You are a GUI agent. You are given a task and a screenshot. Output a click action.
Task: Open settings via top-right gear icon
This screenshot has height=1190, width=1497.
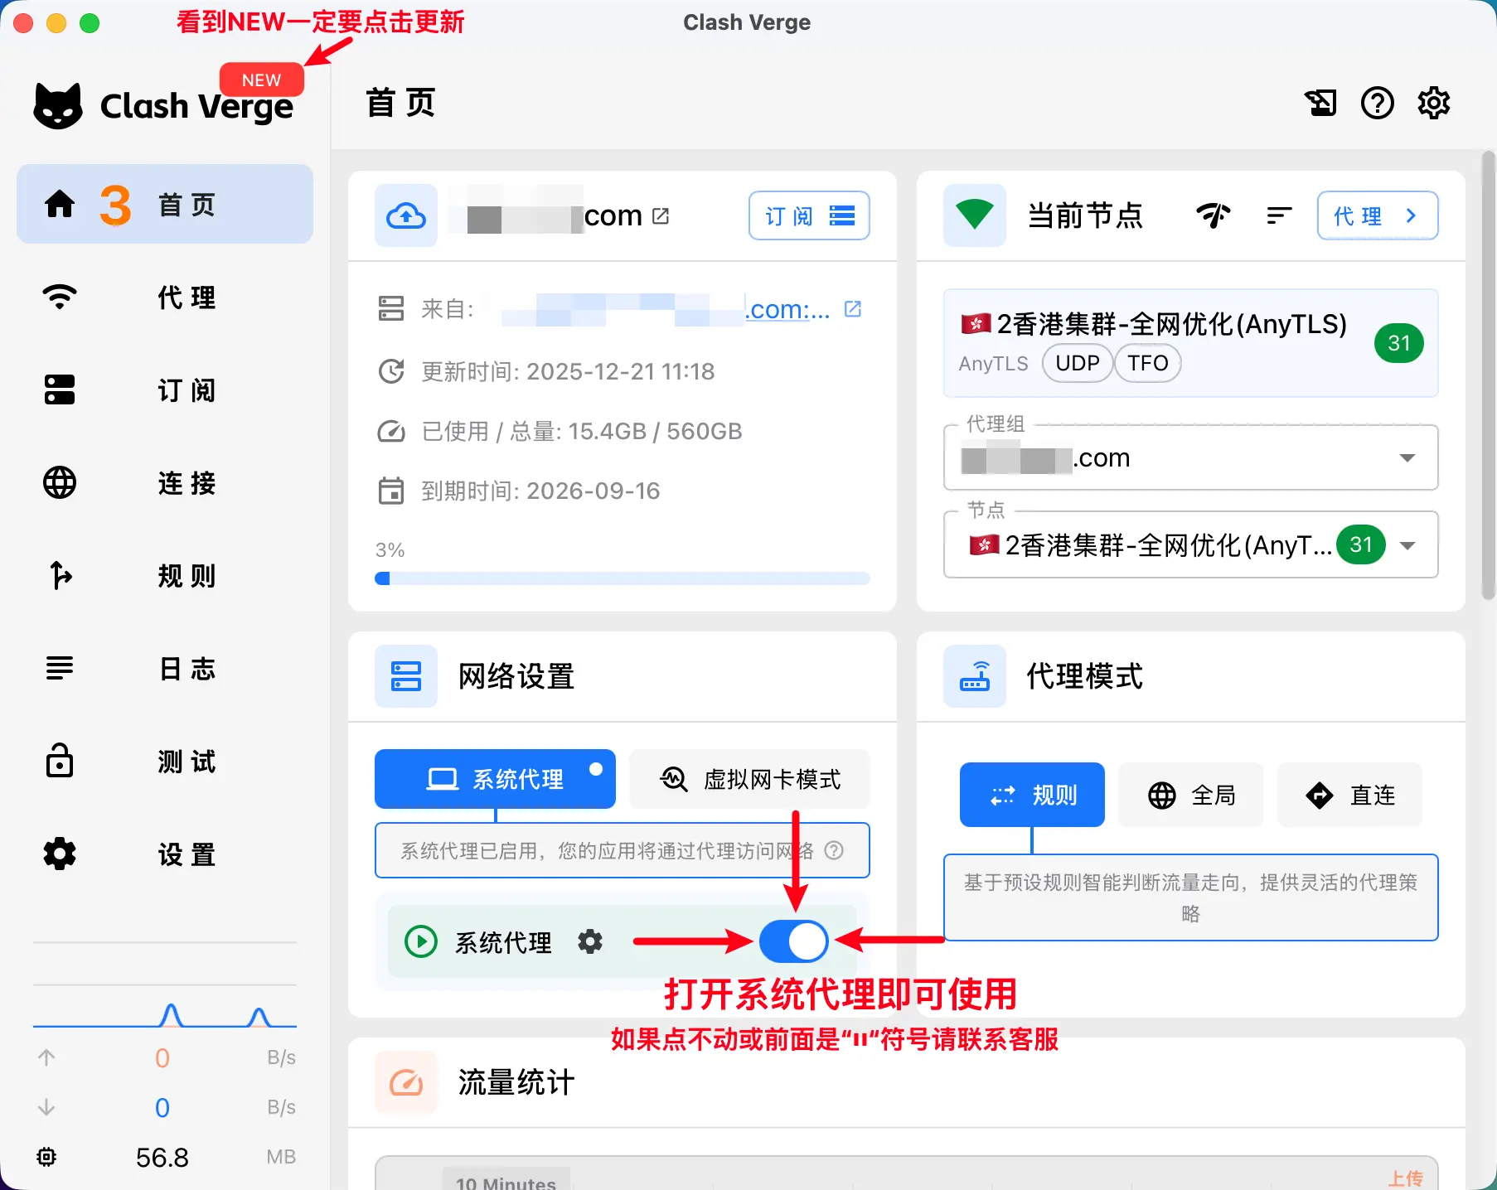click(x=1433, y=104)
